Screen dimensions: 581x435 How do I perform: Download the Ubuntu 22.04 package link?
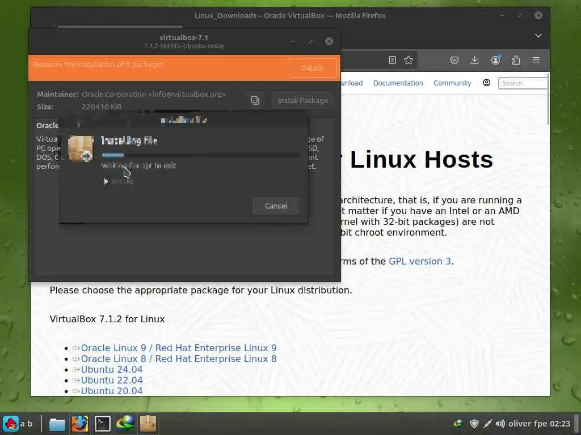click(x=112, y=380)
